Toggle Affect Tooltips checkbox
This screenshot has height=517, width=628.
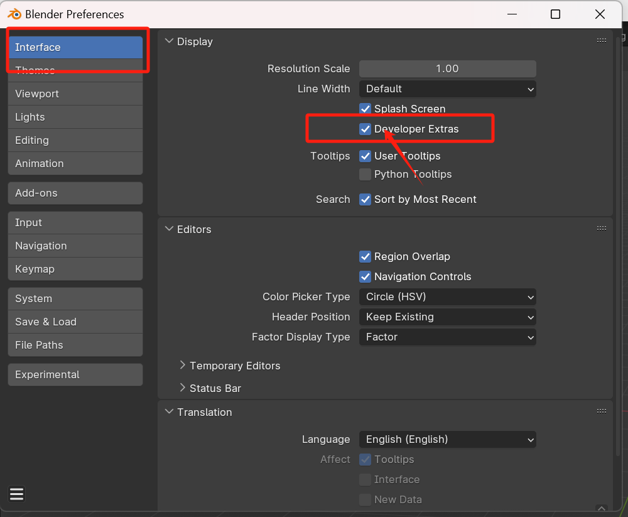coord(365,460)
